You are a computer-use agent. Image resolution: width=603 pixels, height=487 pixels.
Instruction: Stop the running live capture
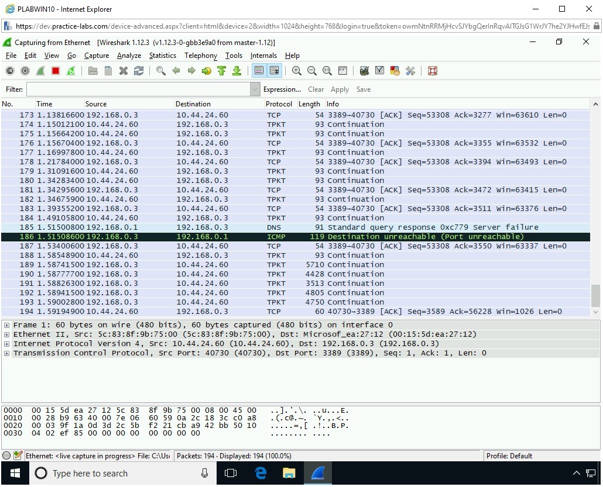point(56,71)
